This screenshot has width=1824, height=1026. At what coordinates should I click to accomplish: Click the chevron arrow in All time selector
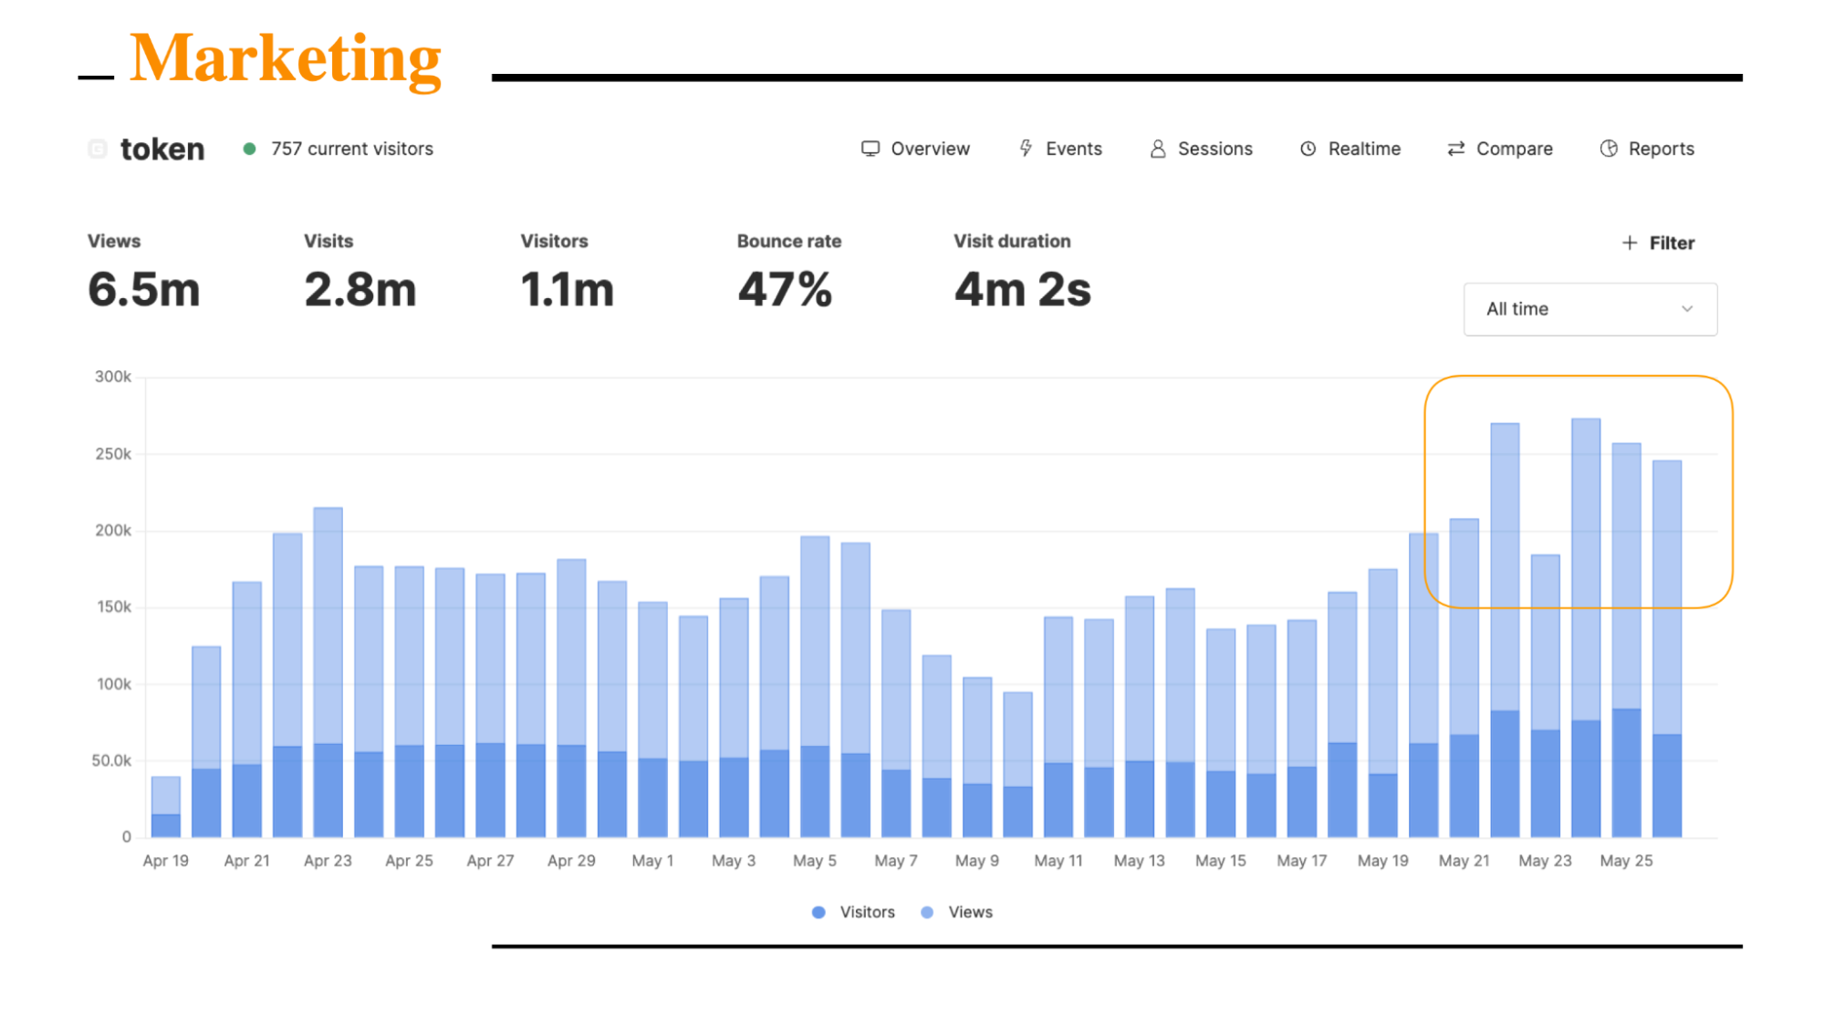1686,309
